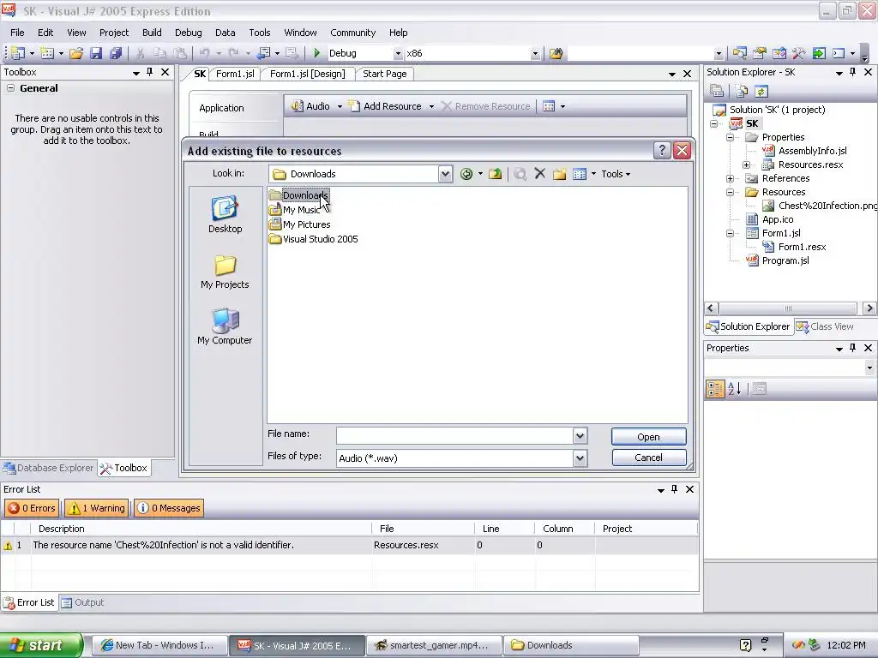Toggle the 0 Messages filter button
Screen dimensions: 878x658
point(169,508)
